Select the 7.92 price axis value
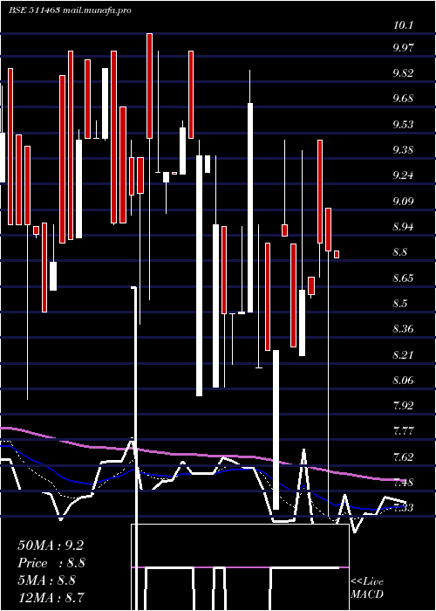436x611 pixels. coord(404,406)
